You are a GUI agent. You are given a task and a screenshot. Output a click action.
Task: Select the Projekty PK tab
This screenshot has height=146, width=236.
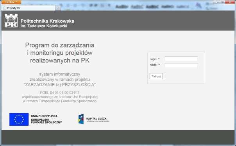click(x=29, y=8)
